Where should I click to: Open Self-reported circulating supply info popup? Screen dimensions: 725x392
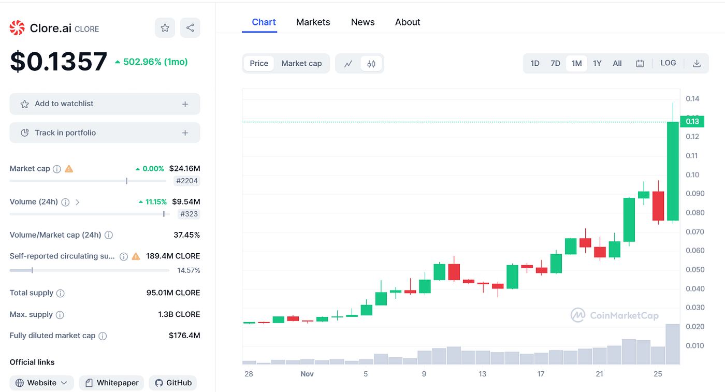point(123,255)
